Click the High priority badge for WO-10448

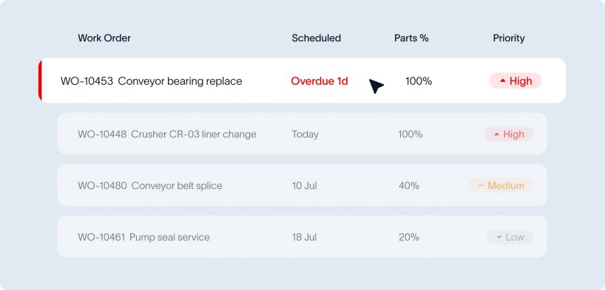point(509,134)
